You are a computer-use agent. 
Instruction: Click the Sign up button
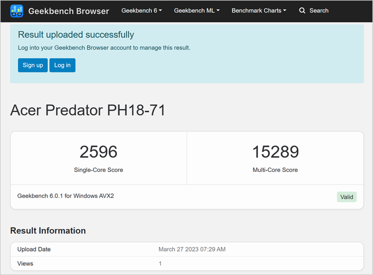tap(33, 65)
